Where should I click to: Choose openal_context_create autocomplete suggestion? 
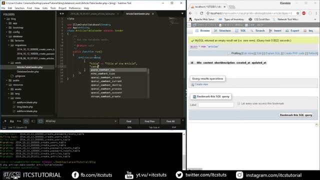pyautogui.click(x=105, y=77)
